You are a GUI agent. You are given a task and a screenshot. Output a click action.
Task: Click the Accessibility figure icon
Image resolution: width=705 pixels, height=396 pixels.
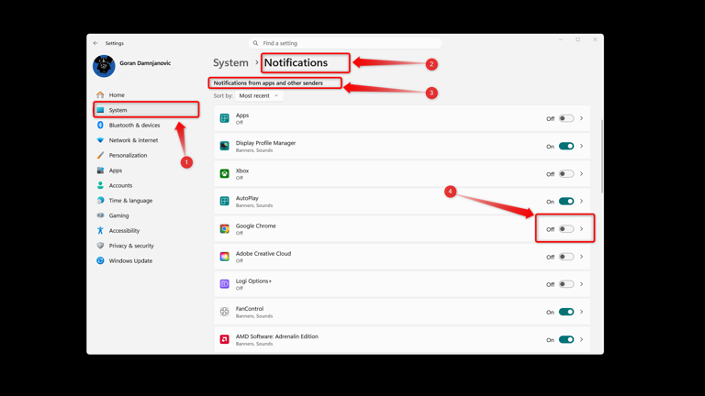pos(100,230)
